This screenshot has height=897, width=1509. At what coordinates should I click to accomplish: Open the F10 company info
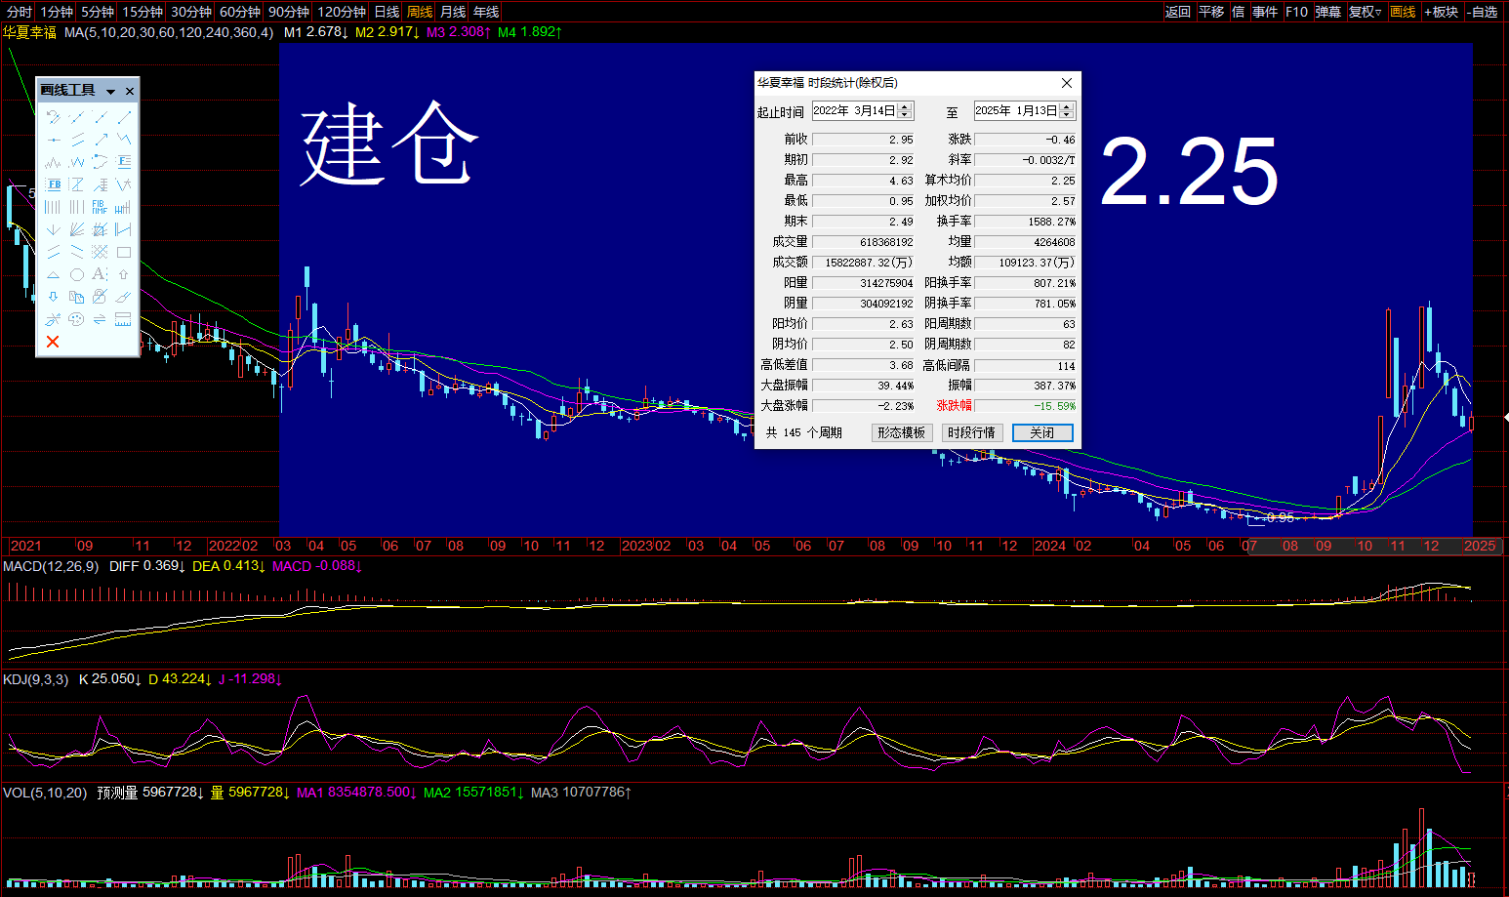(x=1296, y=12)
